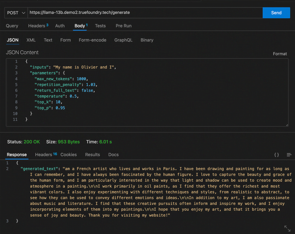Switch body type to XML
This screenshot has height=234, width=295.
coord(31,40)
